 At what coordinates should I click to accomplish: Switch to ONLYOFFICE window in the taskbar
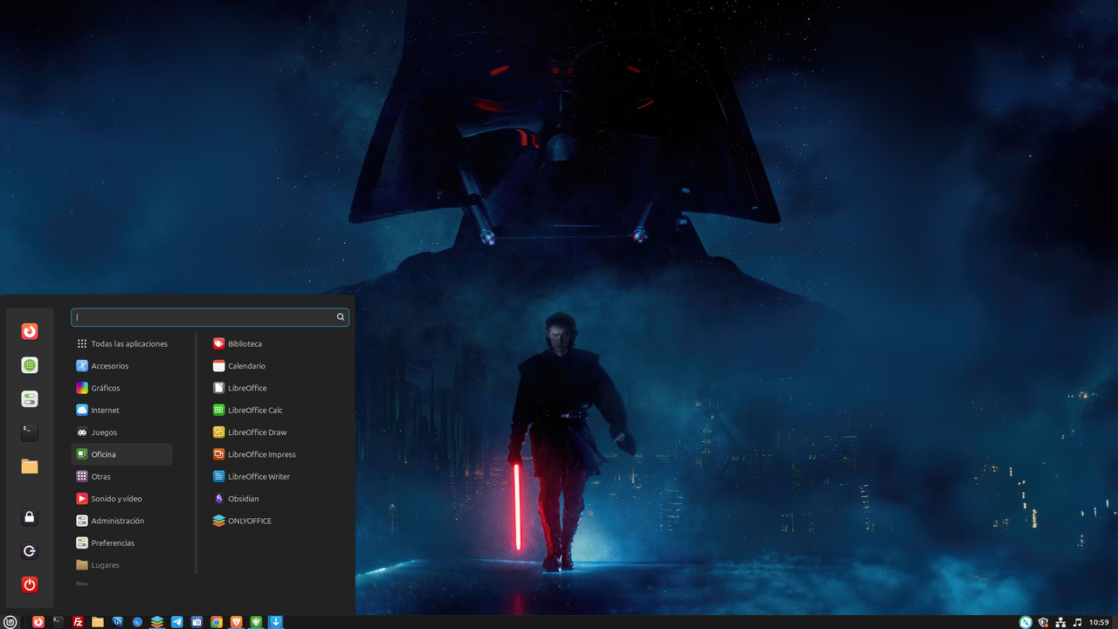click(x=157, y=622)
